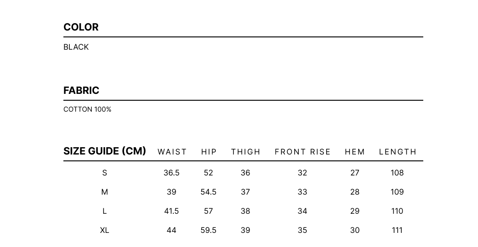478x247 pixels.
Task: Click the FABRIC section heading
Action: (x=81, y=90)
